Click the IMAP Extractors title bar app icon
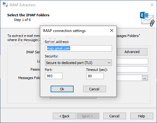The height and width of the screenshot is (123, 157). (5, 5)
